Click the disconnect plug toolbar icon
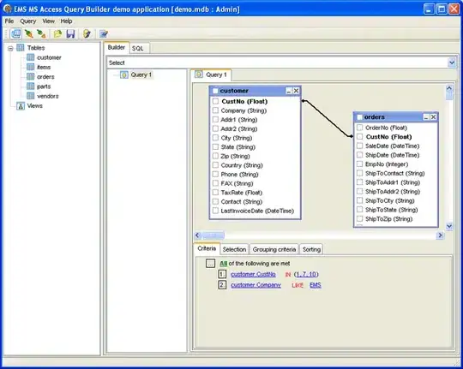463x369 pixels. click(42, 34)
